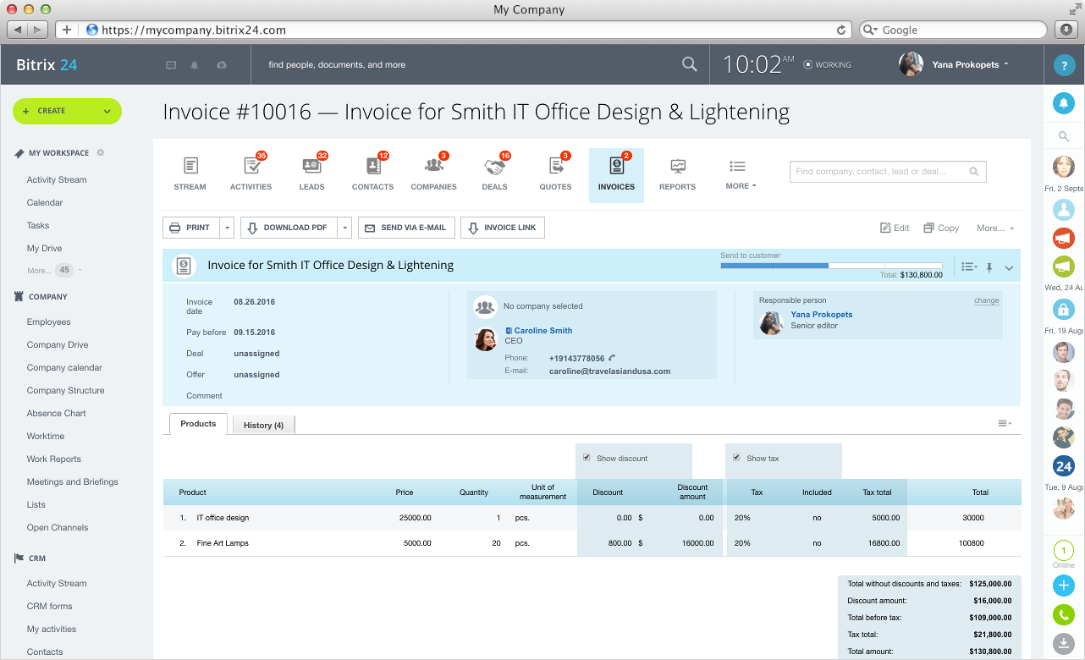Open Caroline Smith contact link
The width and height of the screenshot is (1085, 660).
pos(542,331)
